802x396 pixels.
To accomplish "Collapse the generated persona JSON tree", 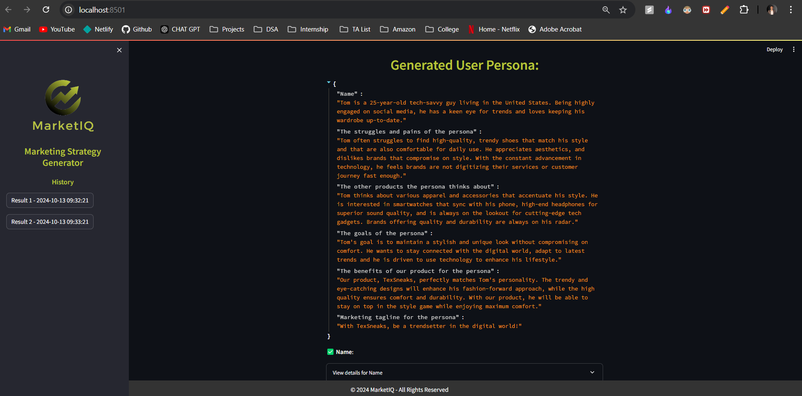I will pyautogui.click(x=329, y=83).
